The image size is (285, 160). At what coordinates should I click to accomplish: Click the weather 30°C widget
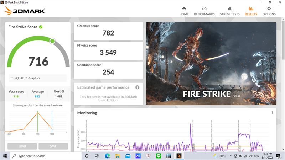(219, 156)
